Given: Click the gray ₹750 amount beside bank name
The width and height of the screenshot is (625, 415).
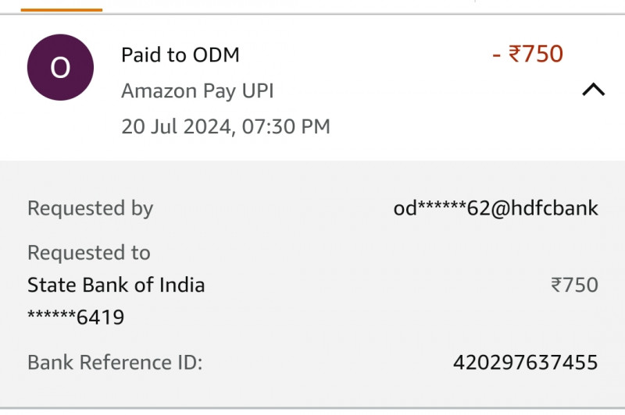Looking at the screenshot, I should coord(574,285).
